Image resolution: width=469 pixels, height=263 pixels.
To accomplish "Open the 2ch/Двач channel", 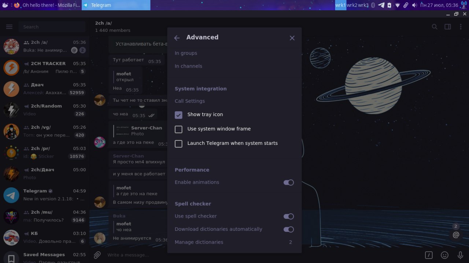I will point(44,174).
